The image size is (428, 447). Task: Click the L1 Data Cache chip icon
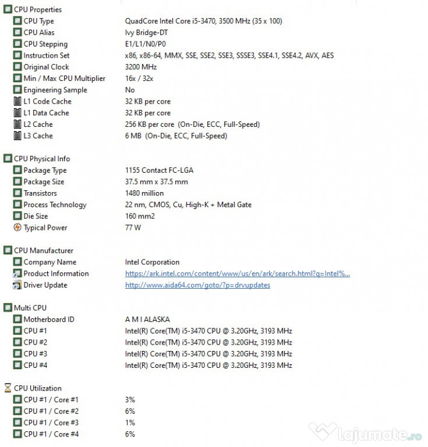point(17,112)
